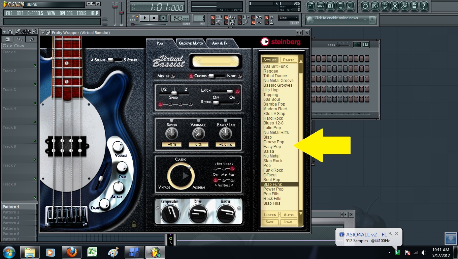Open the TOOLS menu
The width and height of the screenshot is (458, 259).
point(81,13)
